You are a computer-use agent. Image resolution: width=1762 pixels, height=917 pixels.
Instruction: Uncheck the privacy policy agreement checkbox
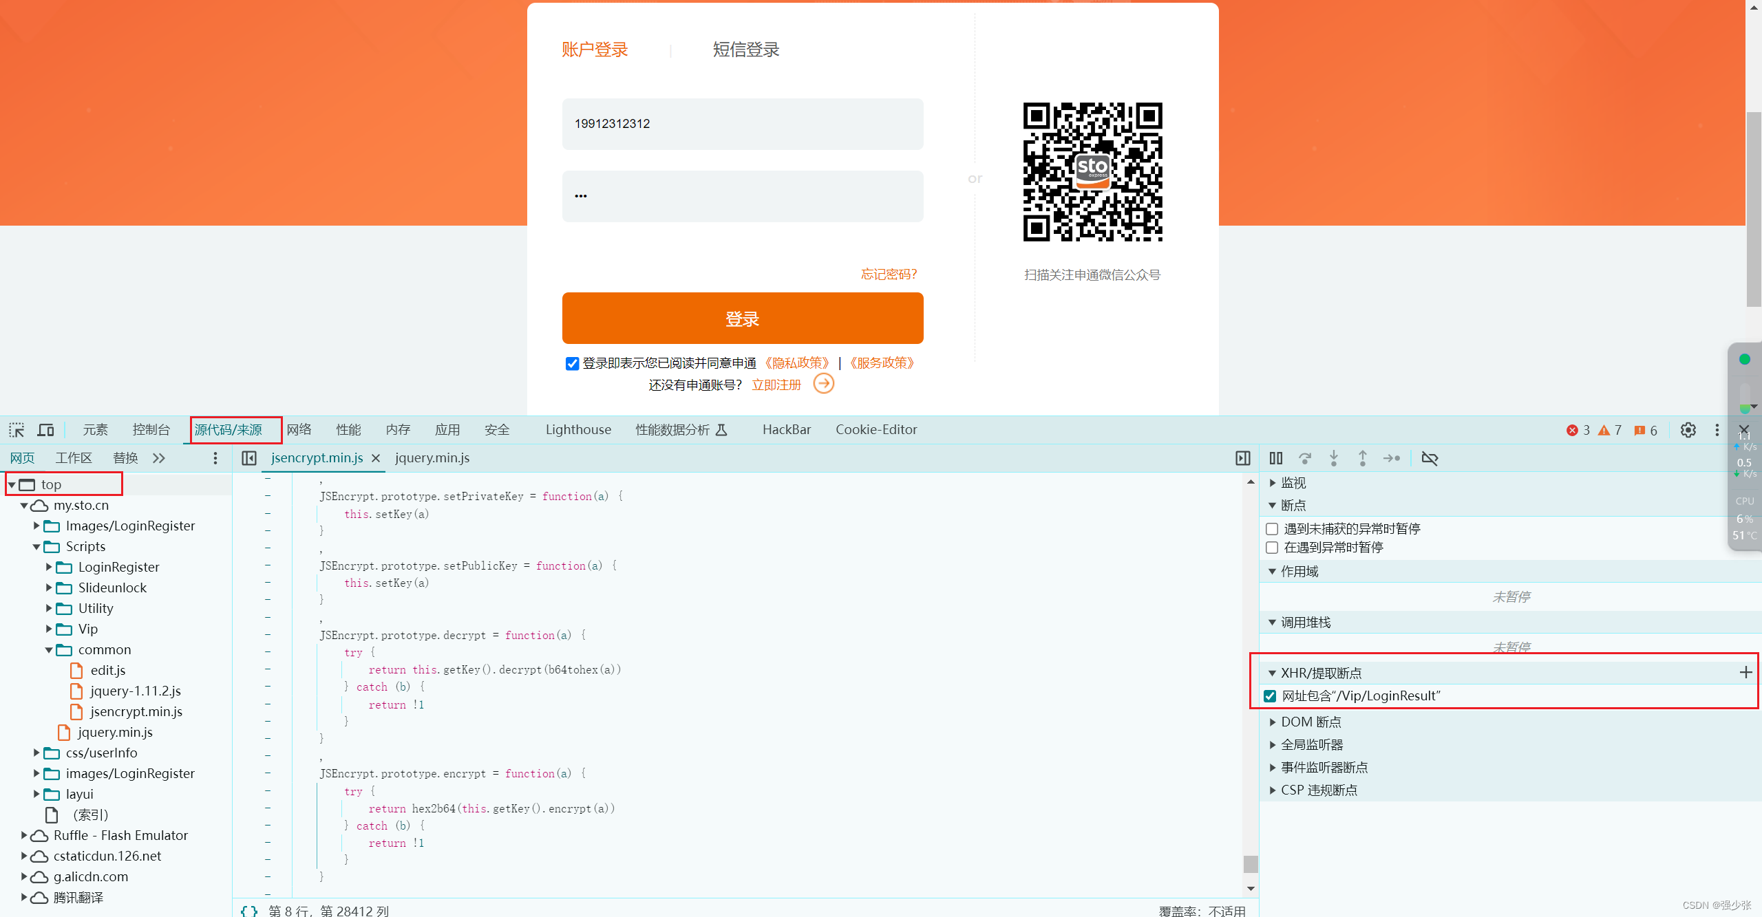[x=572, y=363]
